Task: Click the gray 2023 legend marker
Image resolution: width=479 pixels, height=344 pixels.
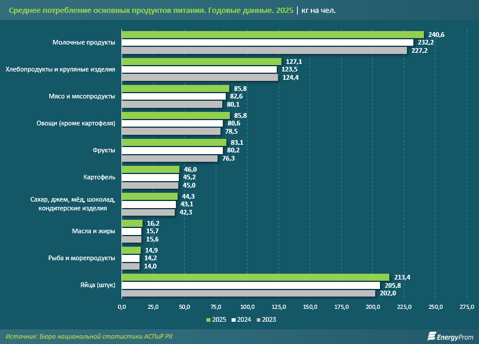Action: pyautogui.click(x=259, y=320)
